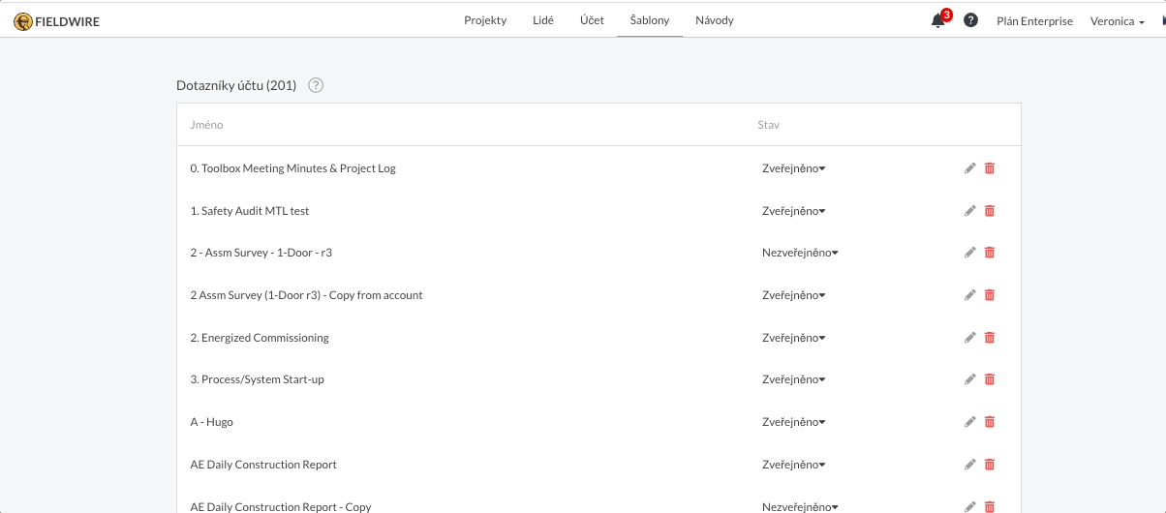Viewport: 1166px width, 513px height.
Task: Delete the Energized Commissioning template
Action: tap(990, 338)
